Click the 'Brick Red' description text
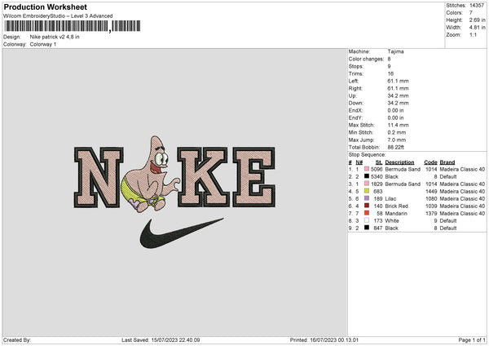This screenshot has width=489, height=346. tap(396, 206)
